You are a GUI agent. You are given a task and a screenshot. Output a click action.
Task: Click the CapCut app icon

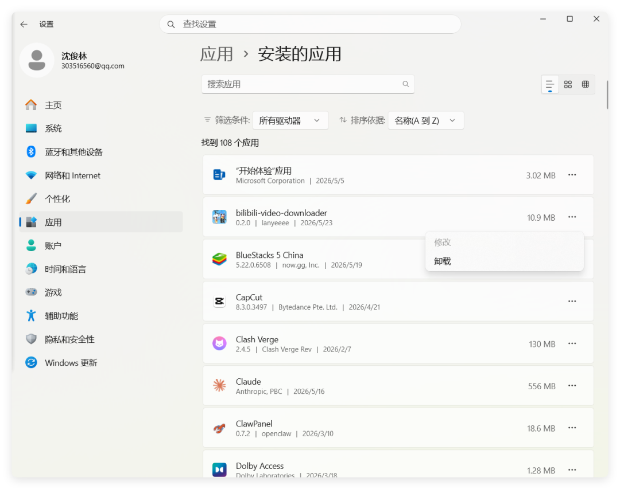(219, 302)
